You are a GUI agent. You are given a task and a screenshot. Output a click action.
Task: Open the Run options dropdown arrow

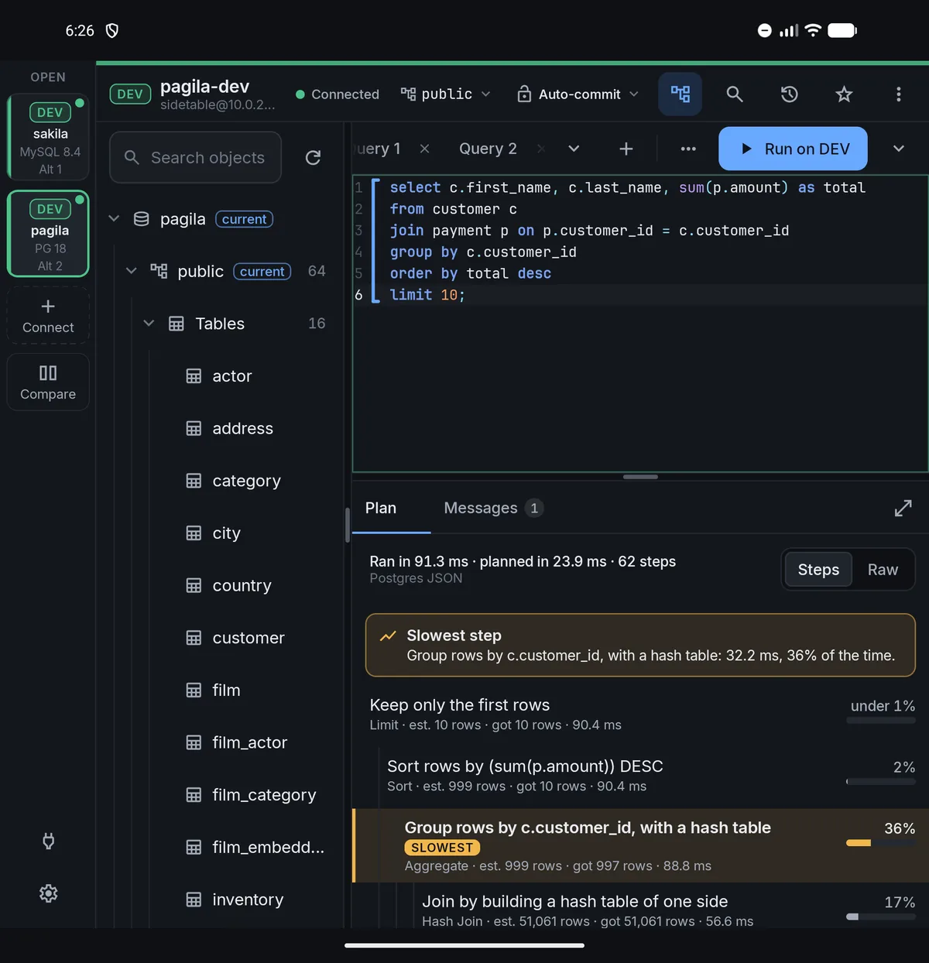898,149
